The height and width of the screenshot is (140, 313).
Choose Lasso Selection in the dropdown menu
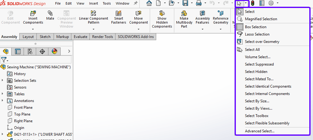click(273, 34)
